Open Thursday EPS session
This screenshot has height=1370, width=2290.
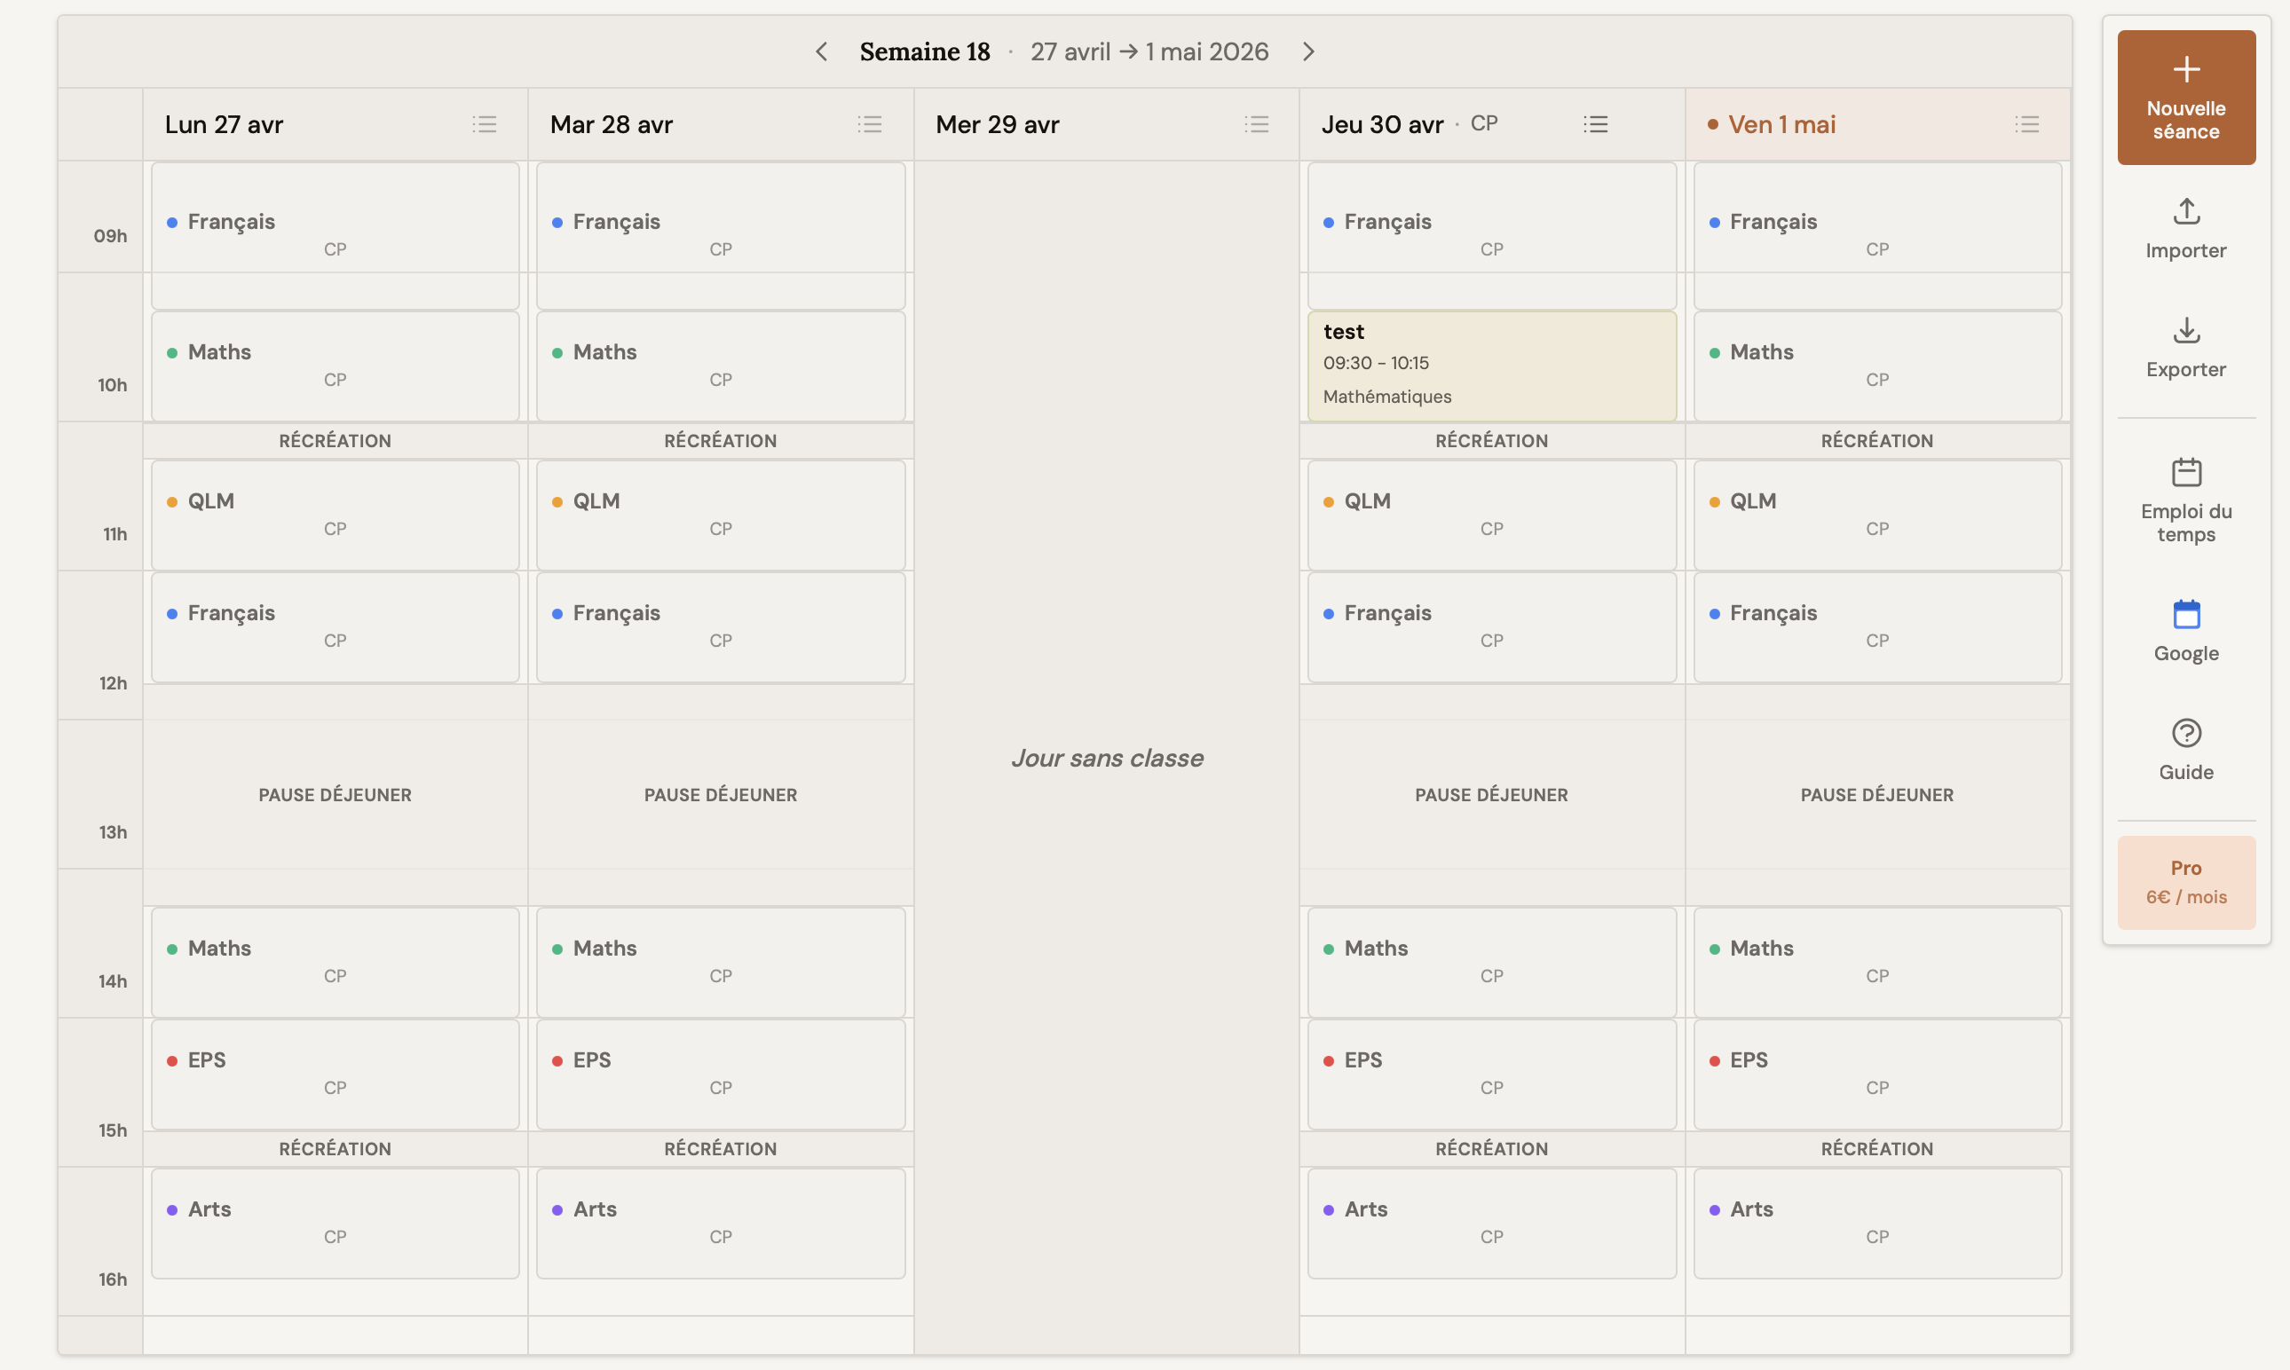pyautogui.click(x=1491, y=1075)
